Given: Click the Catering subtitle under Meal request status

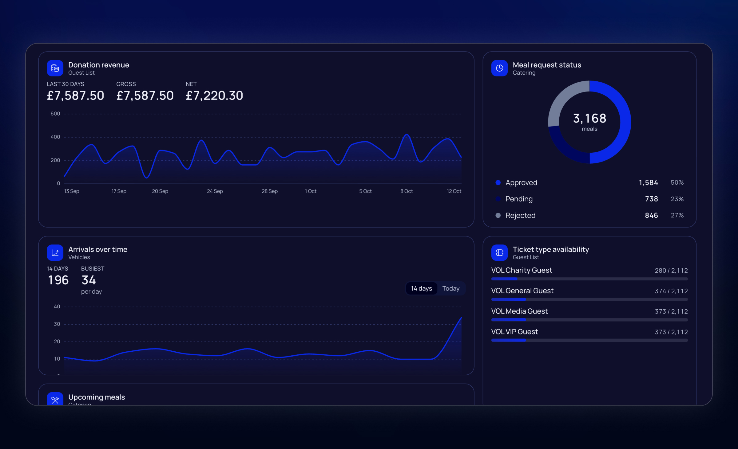Looking at the screenshot, I should (524, 73).
